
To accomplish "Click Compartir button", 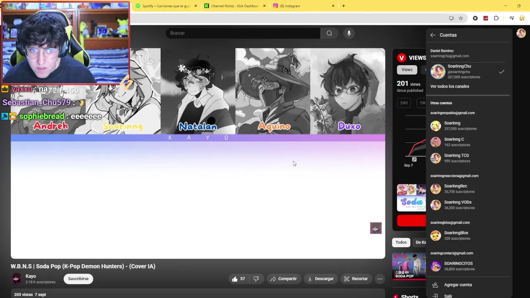I will coord(284,279).
